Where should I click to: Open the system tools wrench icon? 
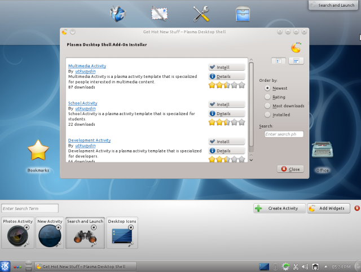(x=201, y=14)
